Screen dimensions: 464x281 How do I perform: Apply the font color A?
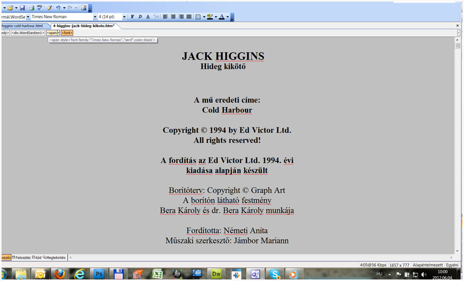[x=222, y=17]
